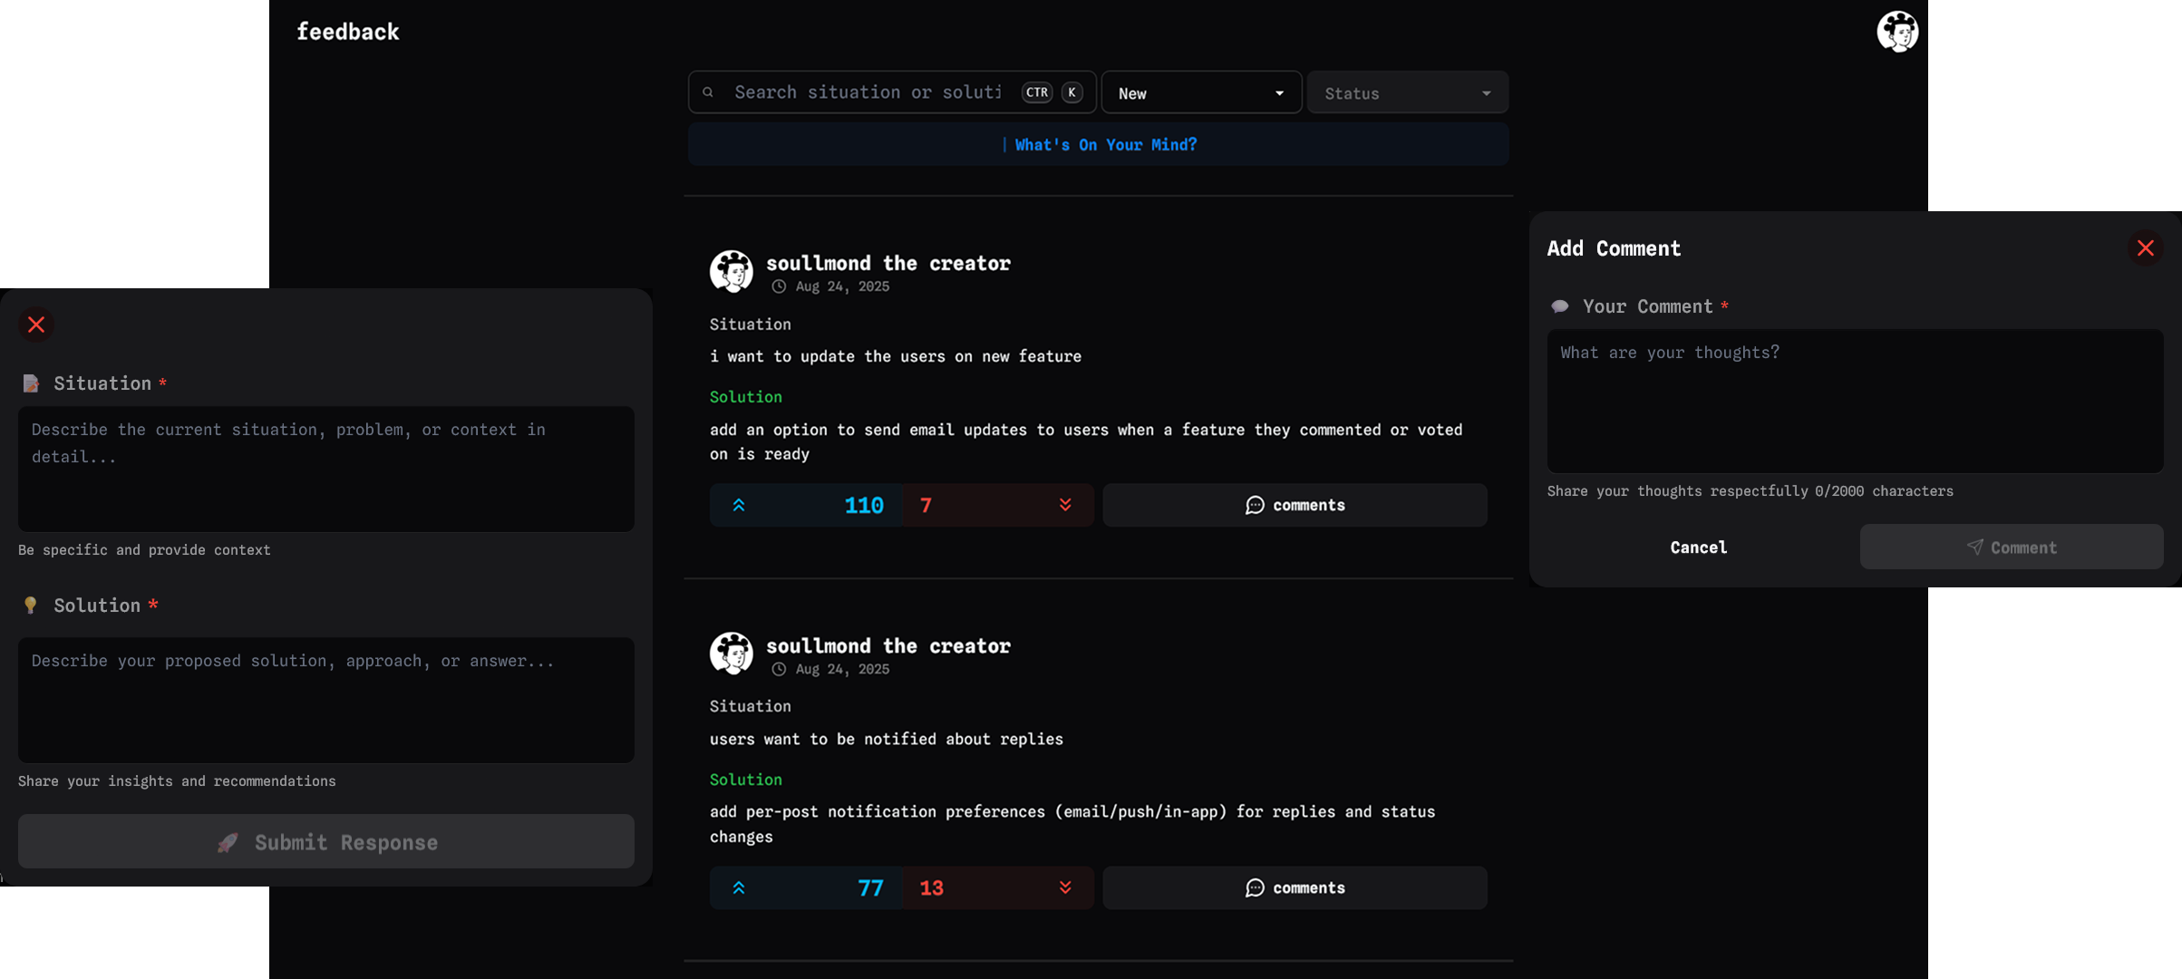Open comments on the first post
Viewport: 2182px width, 979px height.
coord(1295,505)
